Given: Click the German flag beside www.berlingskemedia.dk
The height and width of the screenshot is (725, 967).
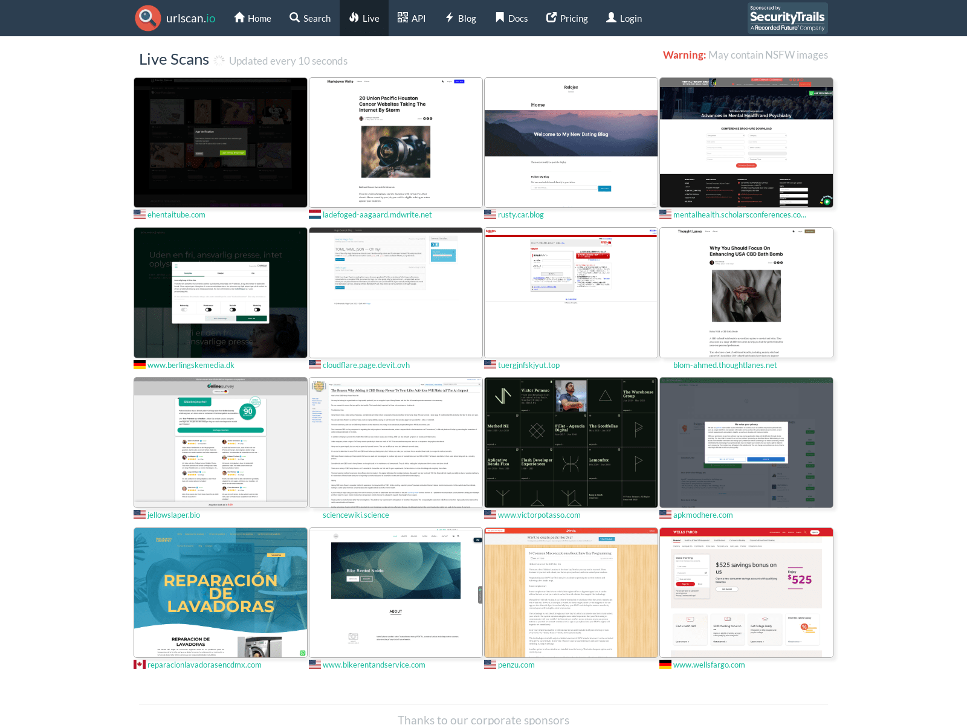Looking at the screenshot, I should (x=140, y=365).
